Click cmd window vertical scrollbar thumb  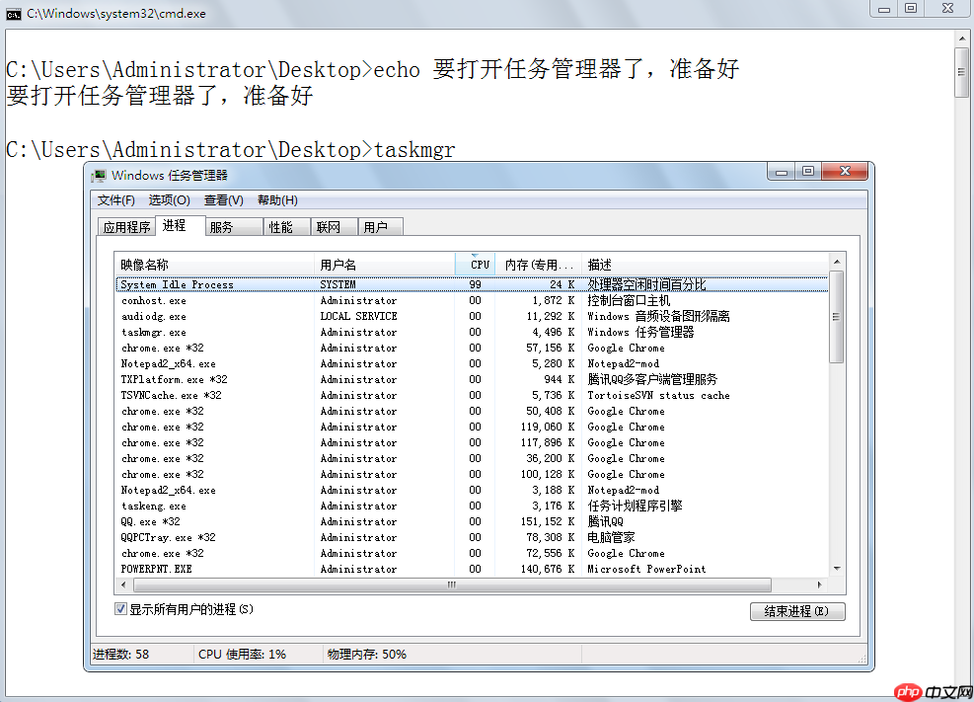click(961, 72)
